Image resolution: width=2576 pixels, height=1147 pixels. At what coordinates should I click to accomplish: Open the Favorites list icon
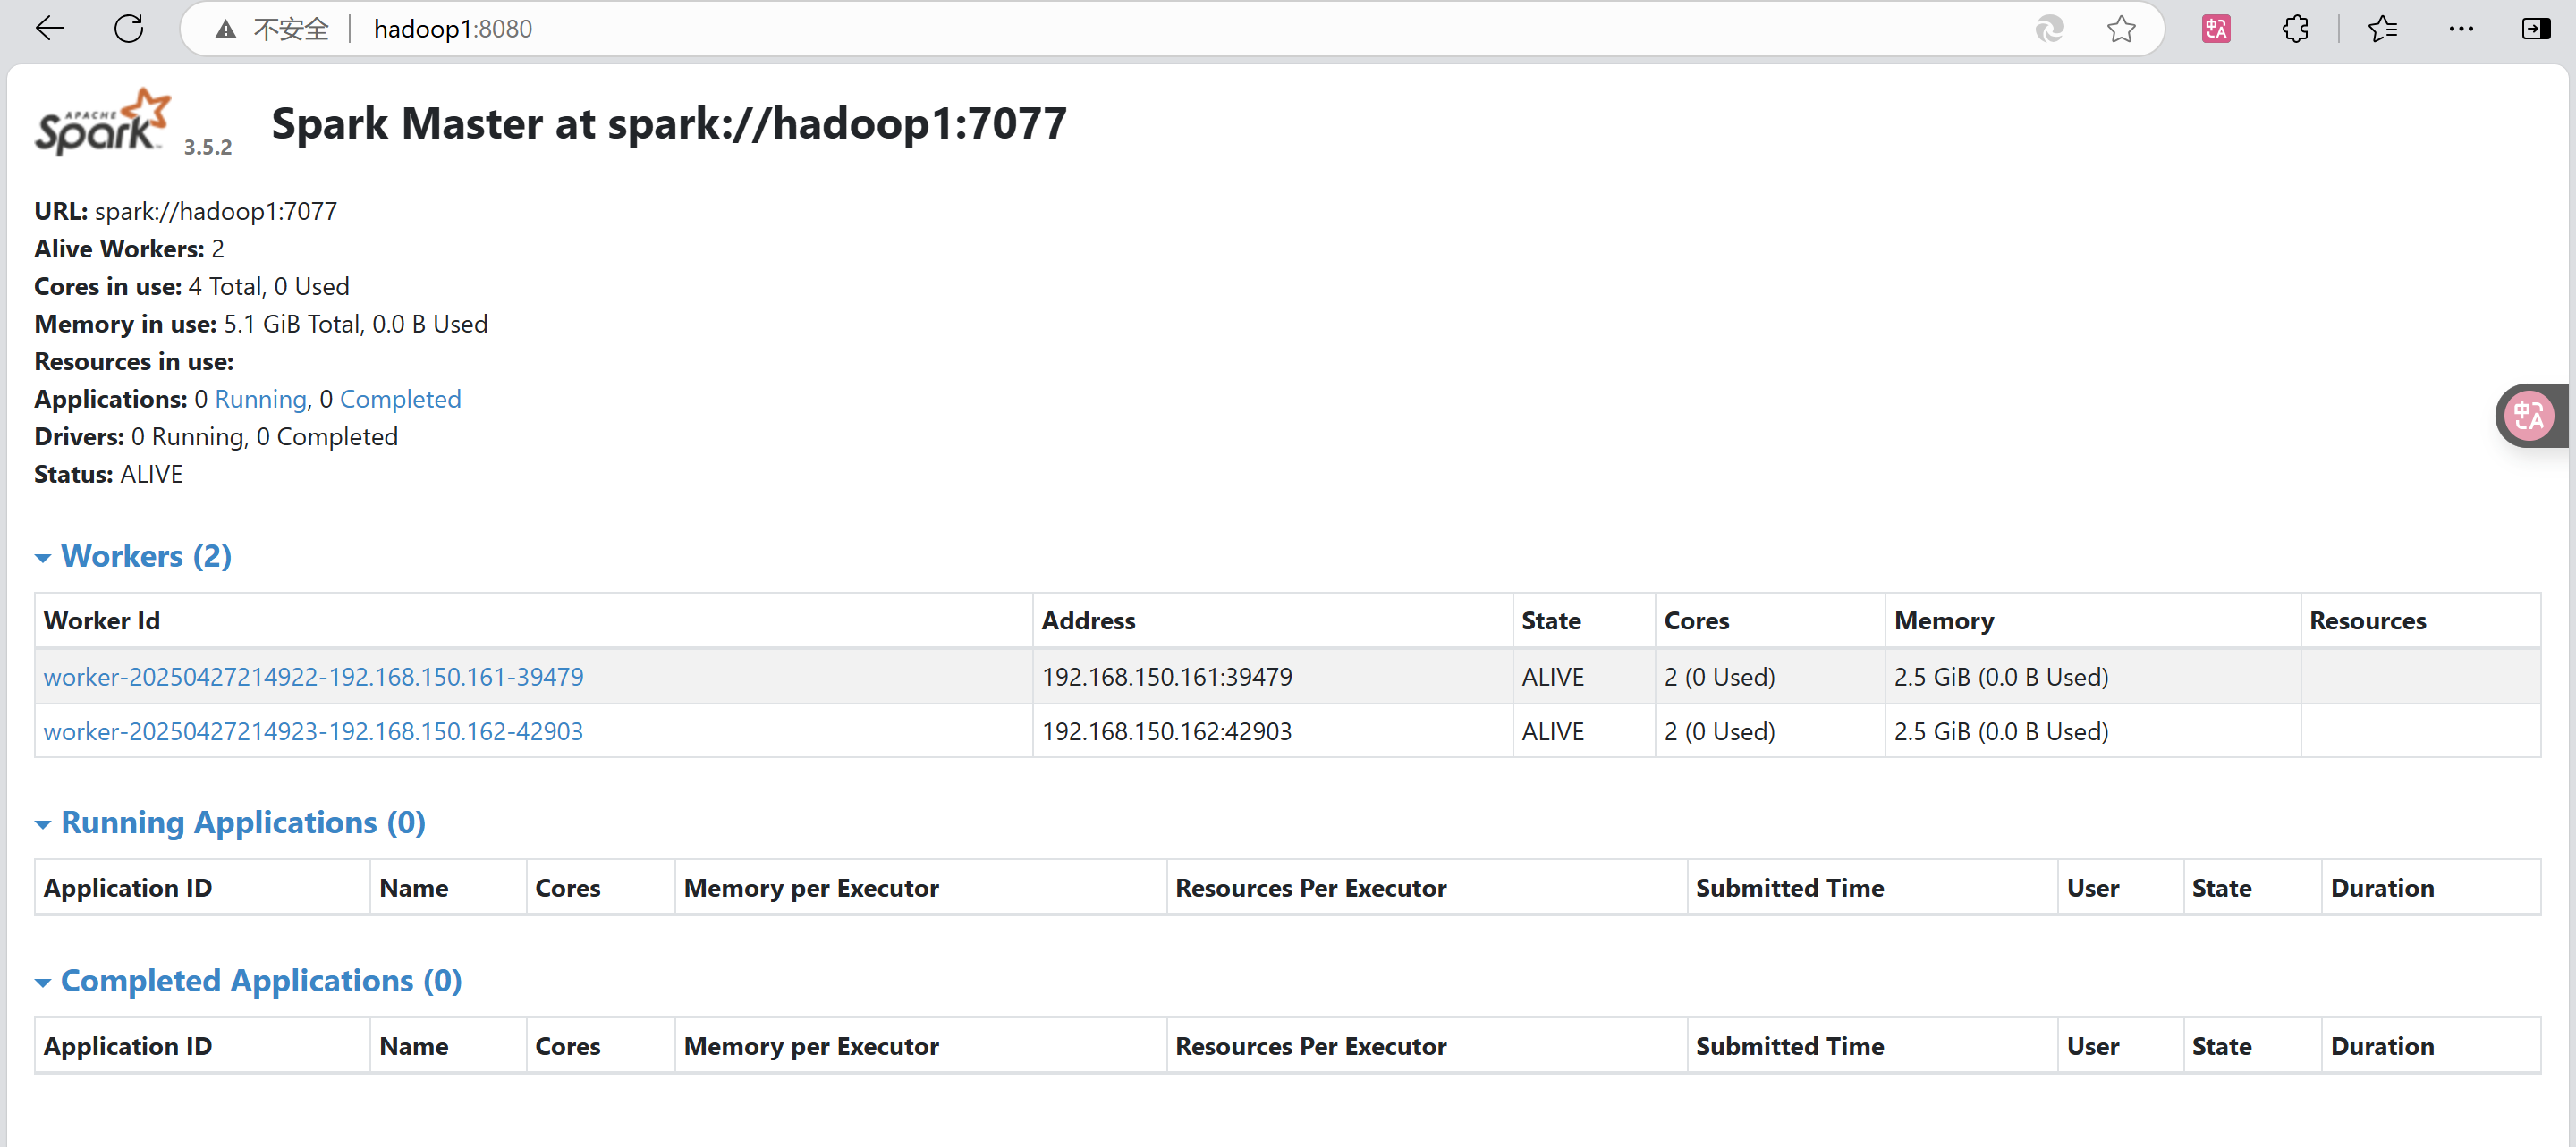2383,29
